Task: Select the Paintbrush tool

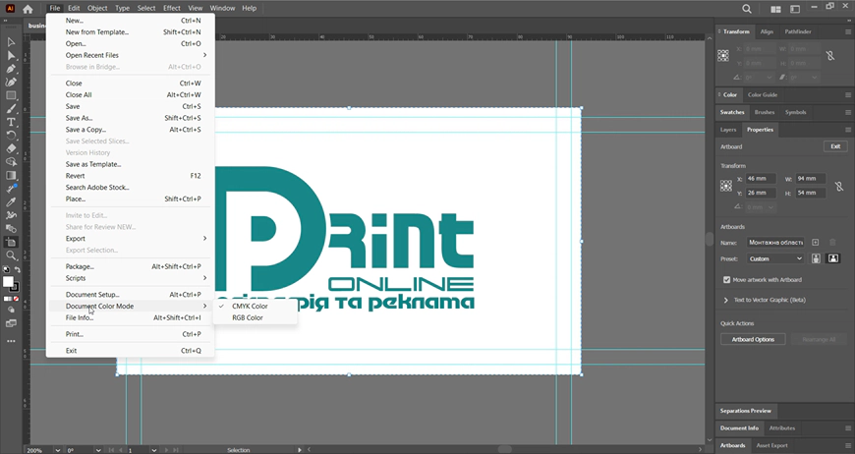Action: pos(11,109)
